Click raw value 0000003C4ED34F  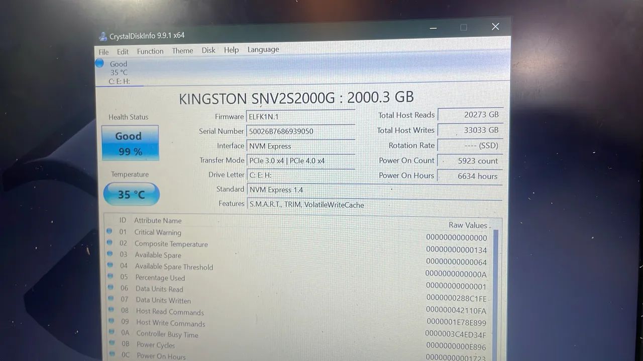[x=456, y=334]
